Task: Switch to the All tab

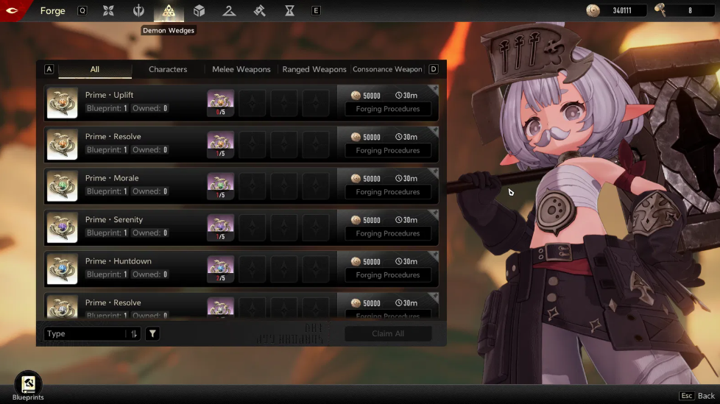Action: [x=95, y=69]
